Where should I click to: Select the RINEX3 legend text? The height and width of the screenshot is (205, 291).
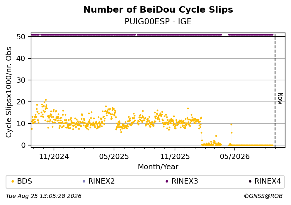coord(185,181)
